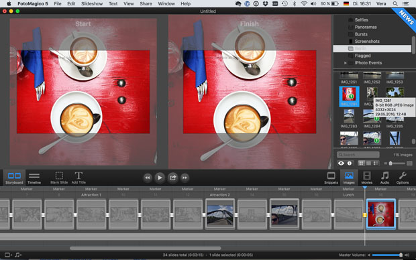Click the Attraction 1 marker label
The width and height of the screenshot is (416, 260).
[x=91, y=195]
